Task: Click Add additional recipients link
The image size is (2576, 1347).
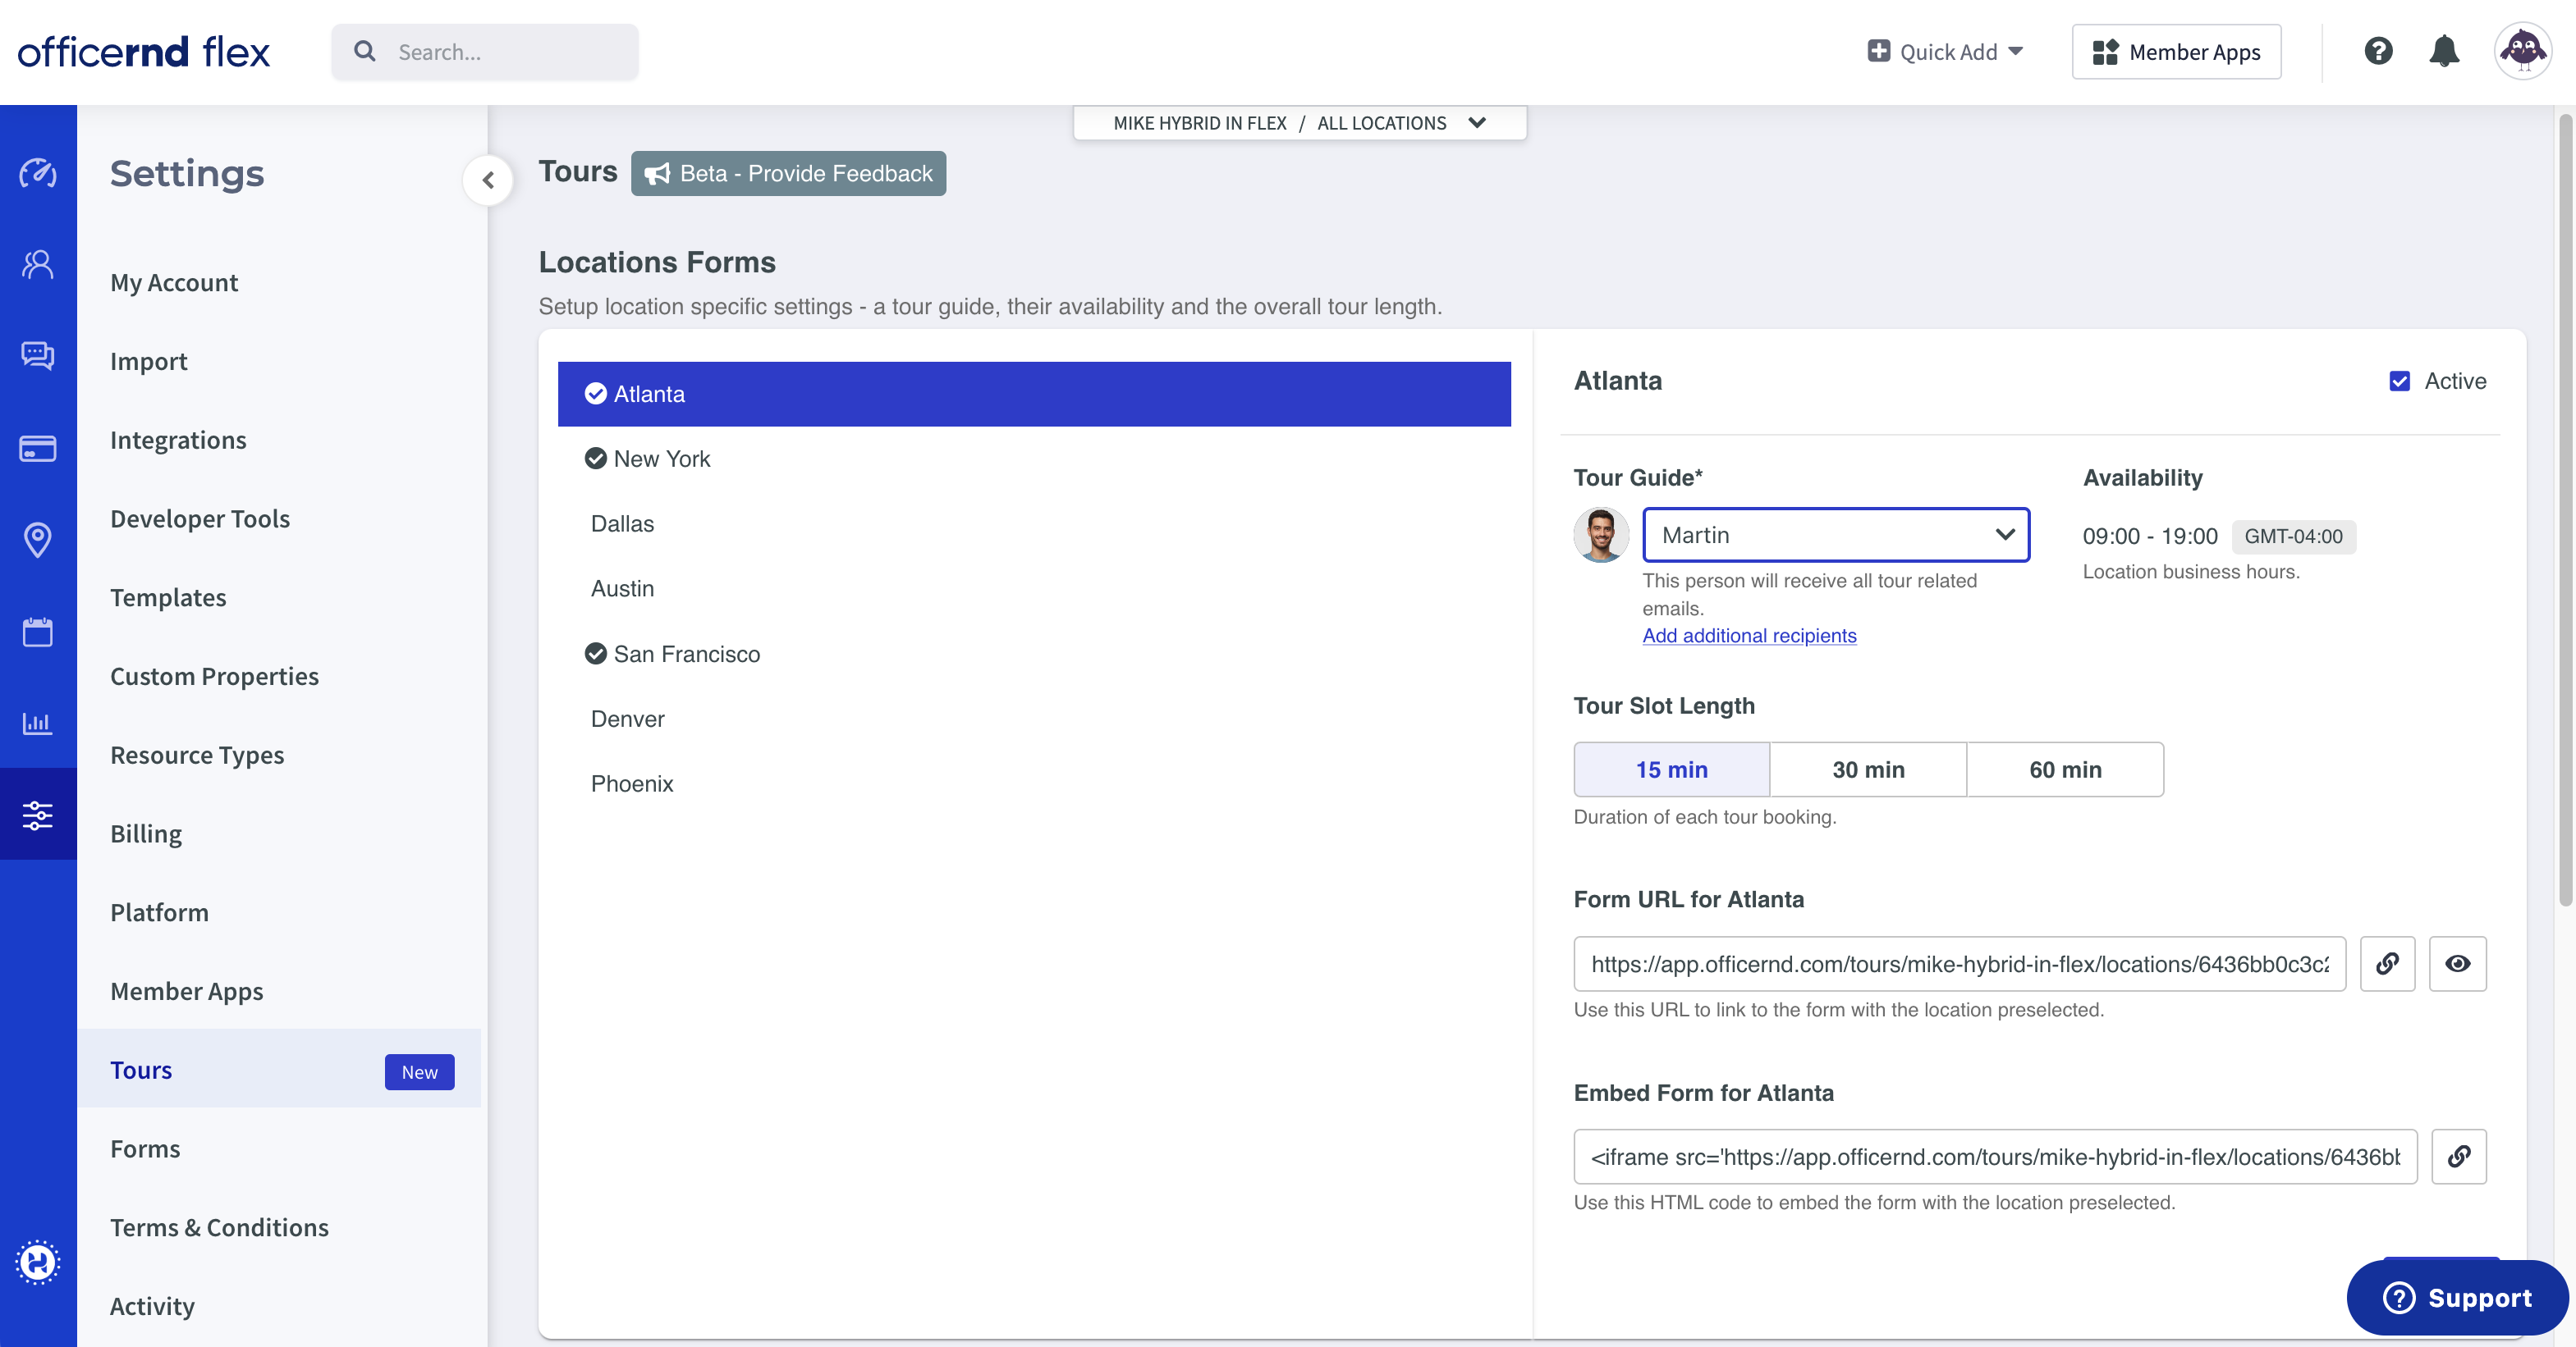Action: (x=1749, y=636)
